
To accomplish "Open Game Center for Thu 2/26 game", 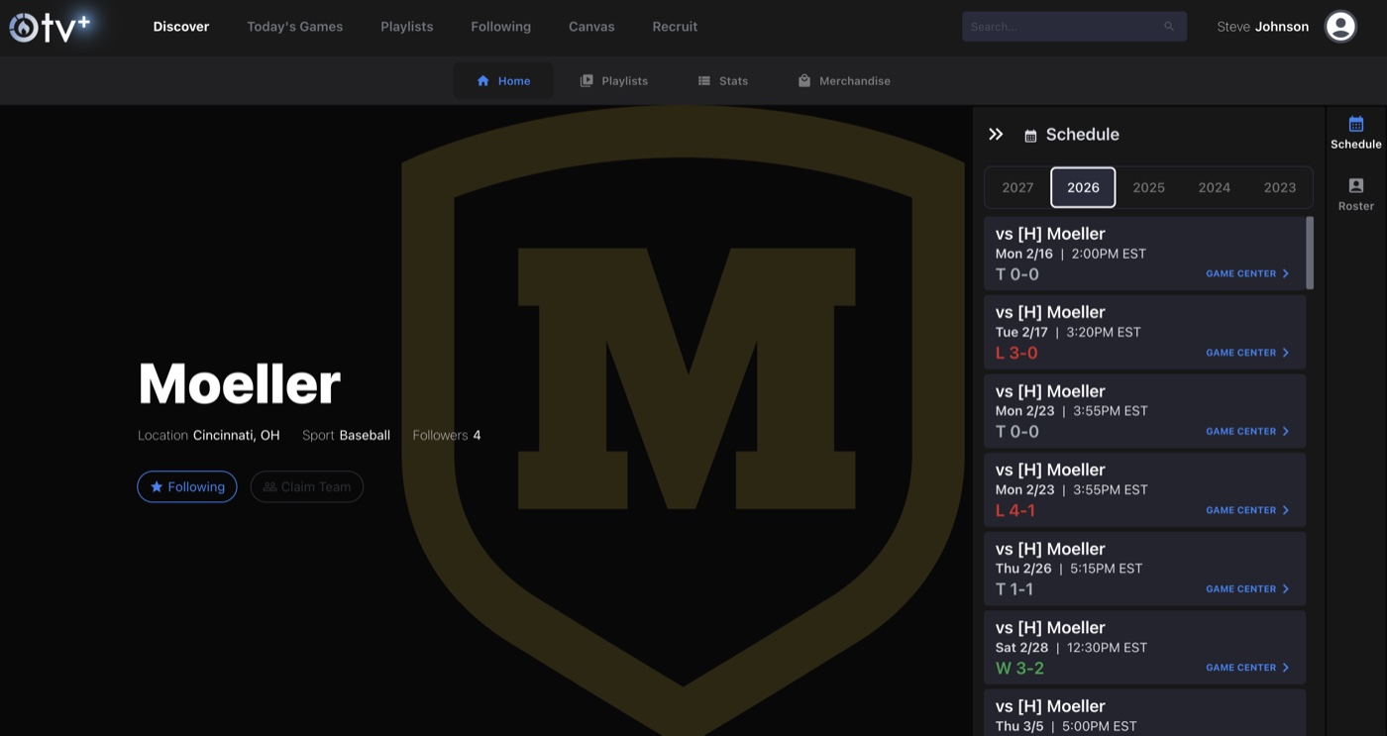I will point(1247,588).
